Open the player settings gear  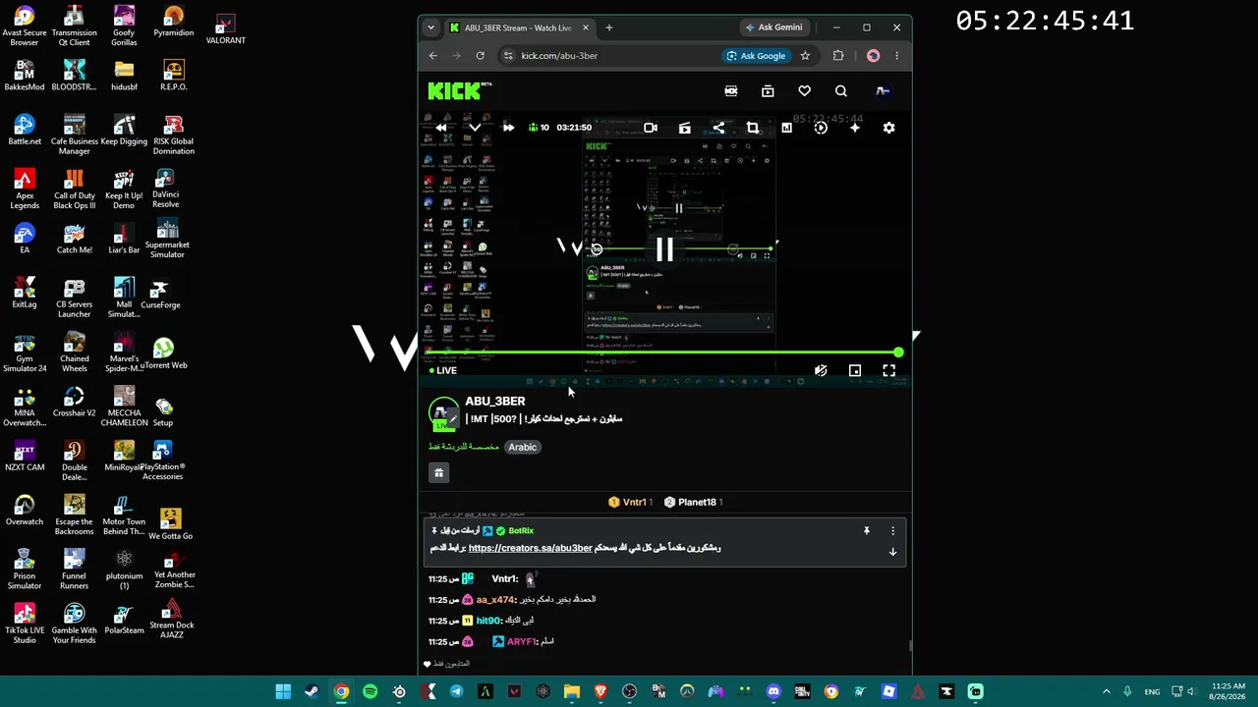click(x=889, y=128)
